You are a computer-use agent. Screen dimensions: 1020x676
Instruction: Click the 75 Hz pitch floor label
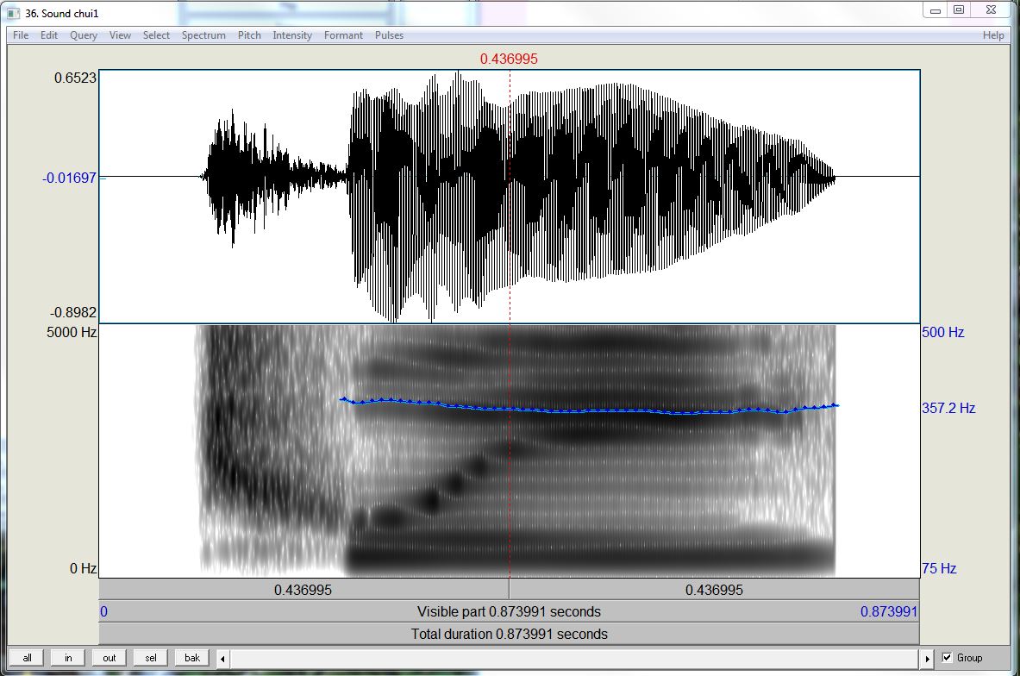pos(939,568)
